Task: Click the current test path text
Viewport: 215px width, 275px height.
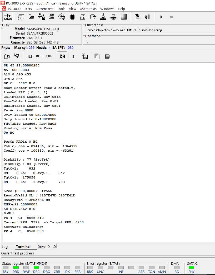Action: coord(124,30)
